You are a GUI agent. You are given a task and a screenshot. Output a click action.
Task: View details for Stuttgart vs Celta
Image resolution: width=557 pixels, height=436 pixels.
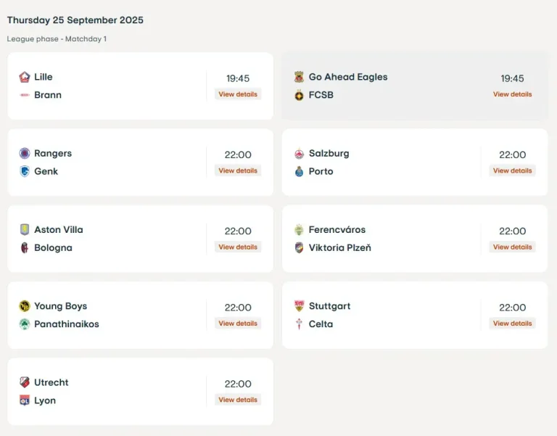(512, 324)
